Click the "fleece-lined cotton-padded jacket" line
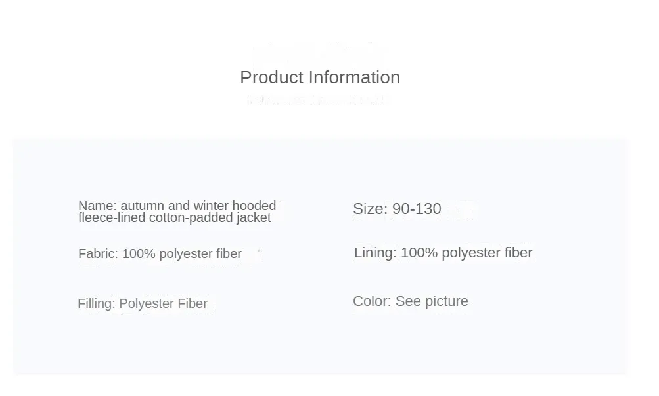Image resolution: width=659 pixels, height=396 pixels. 174,217
